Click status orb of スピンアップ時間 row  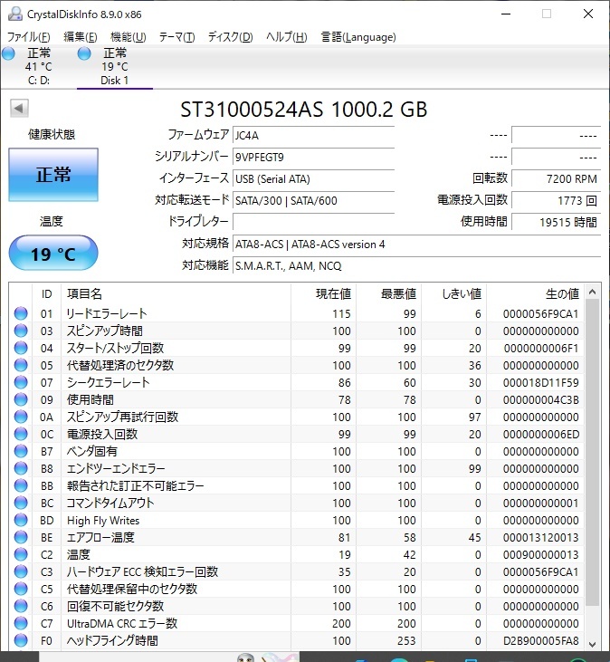point(21,331)
